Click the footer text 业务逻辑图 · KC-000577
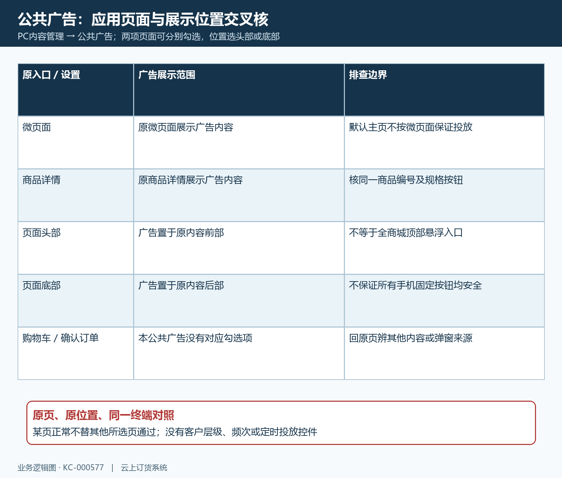562x478 pixels. pyautogui.click(x=61, y=467)
